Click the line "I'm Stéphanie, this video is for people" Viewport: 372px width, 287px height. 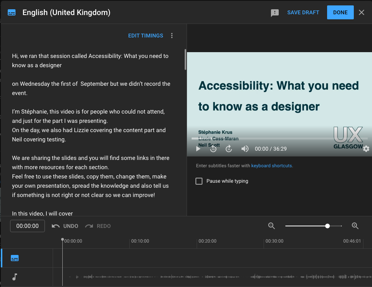point(88,112)
